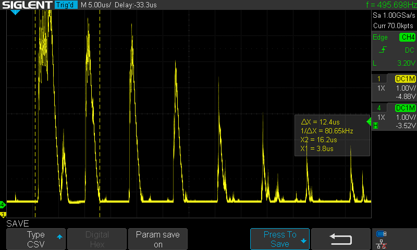Select the first dashed X1 cursor line
Viewport: 417px width, 250px height.
click(35, 114)
